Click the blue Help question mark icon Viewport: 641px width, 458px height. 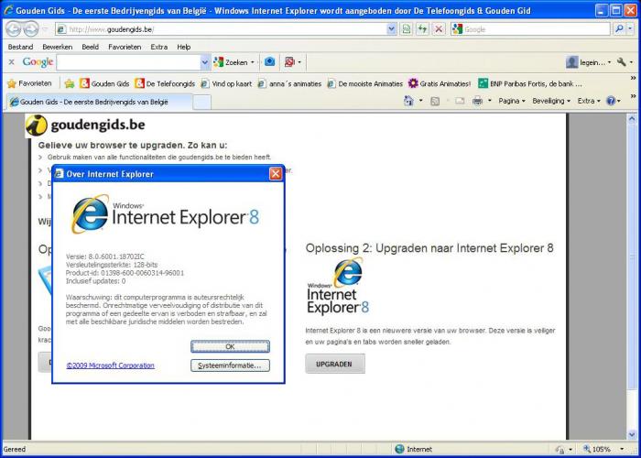(611, 101)
